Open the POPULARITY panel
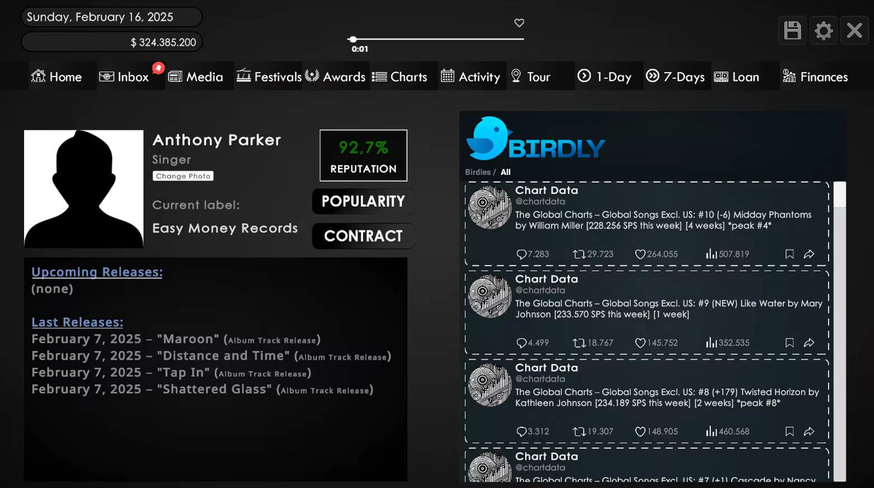Viewport: 874px width, 488px height. (363, 201)
